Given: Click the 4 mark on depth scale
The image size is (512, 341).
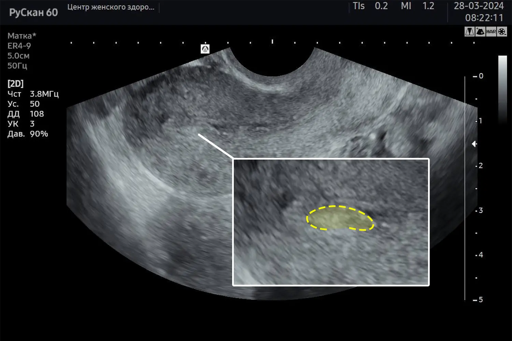Looking at the screenshot, I should [479, 255].
